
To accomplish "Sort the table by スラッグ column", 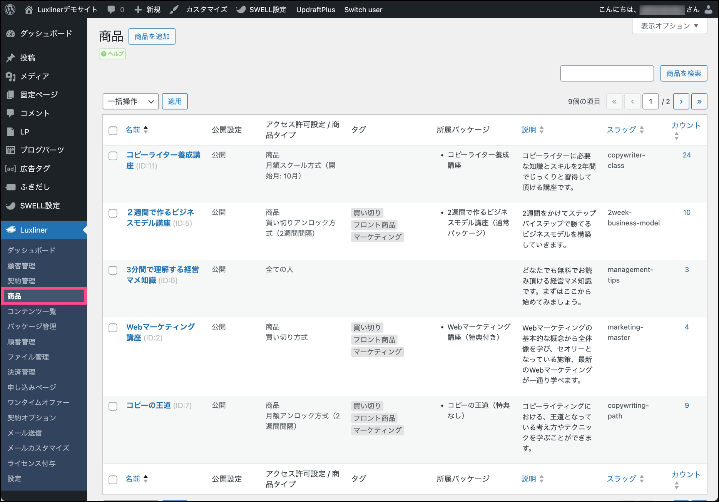I will pyautogui.click(x=621, y=130).
